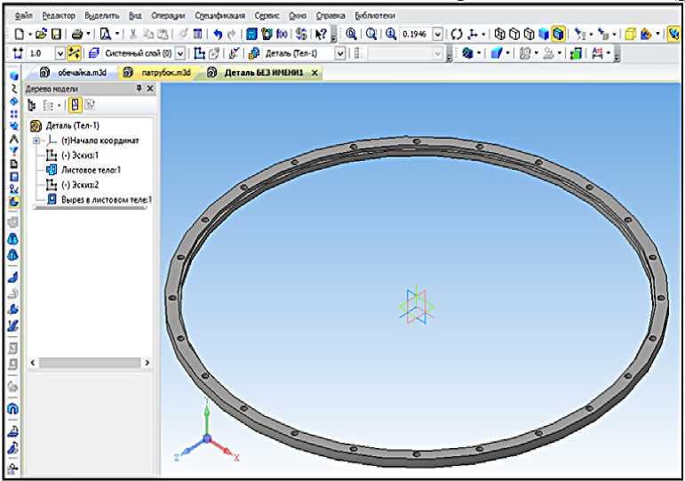This screenshot has width=685, height=481.
Task: Expand the Начало координат tree node
Action: pyautogui.click(x=36, y=140)
